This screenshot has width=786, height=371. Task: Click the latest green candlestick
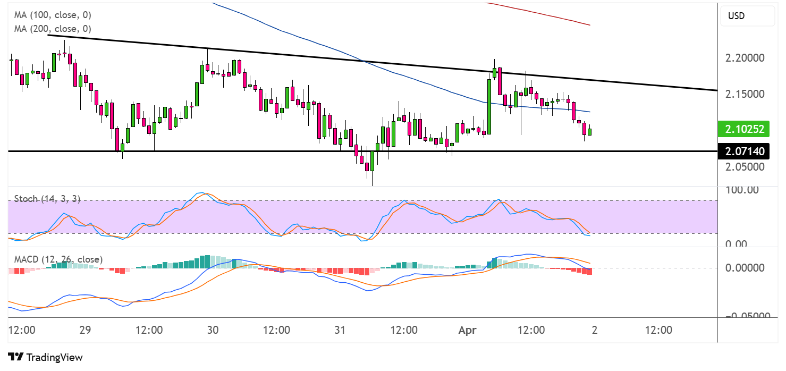click(589, 131)
